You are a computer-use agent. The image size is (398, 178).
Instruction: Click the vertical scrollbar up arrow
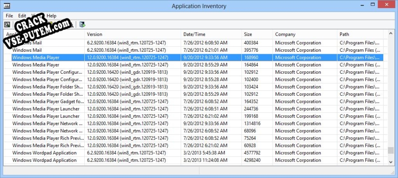tap(391, 33)
